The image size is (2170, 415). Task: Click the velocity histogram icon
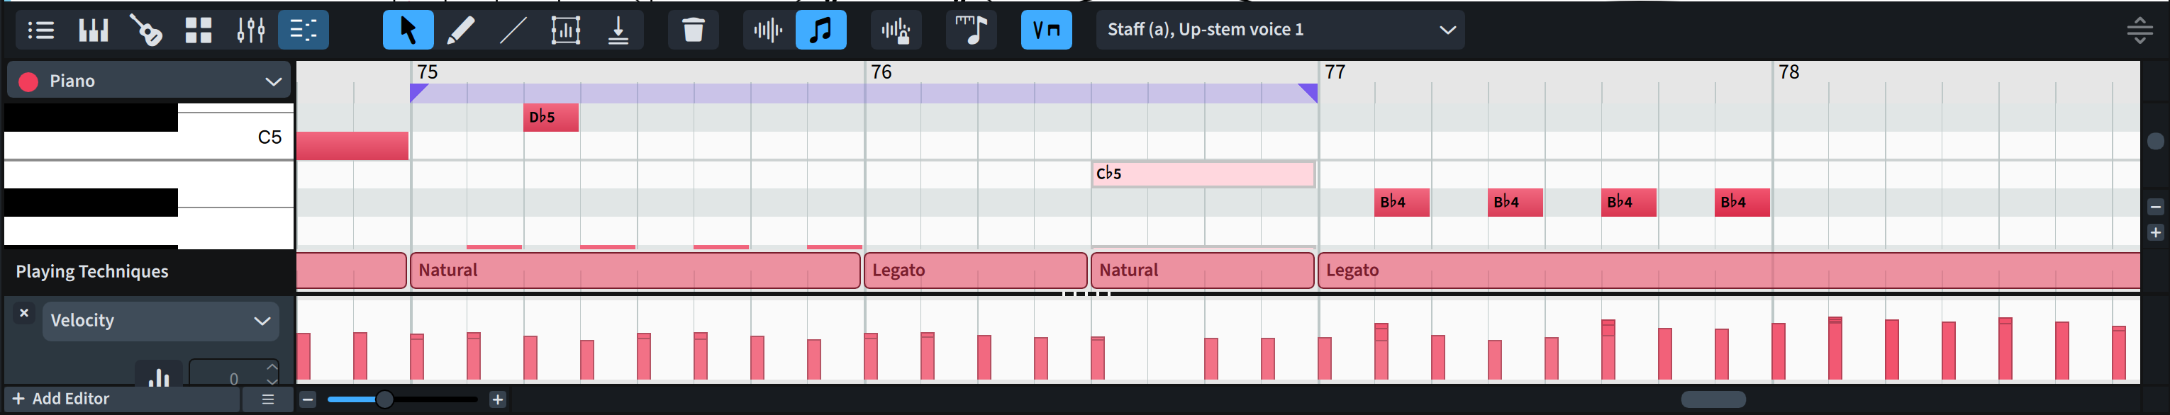[158, 376]
